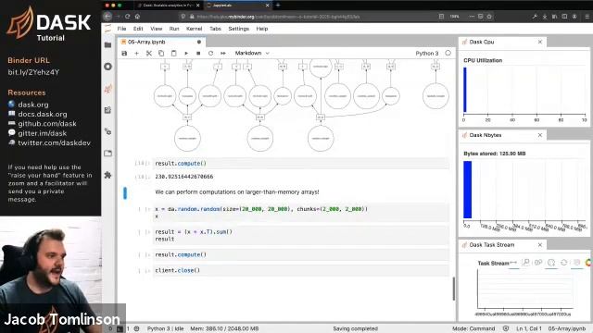Screen dimensions: 593x333
Task: Click the result.compute() cell above the output
Action: pos(301,164)
